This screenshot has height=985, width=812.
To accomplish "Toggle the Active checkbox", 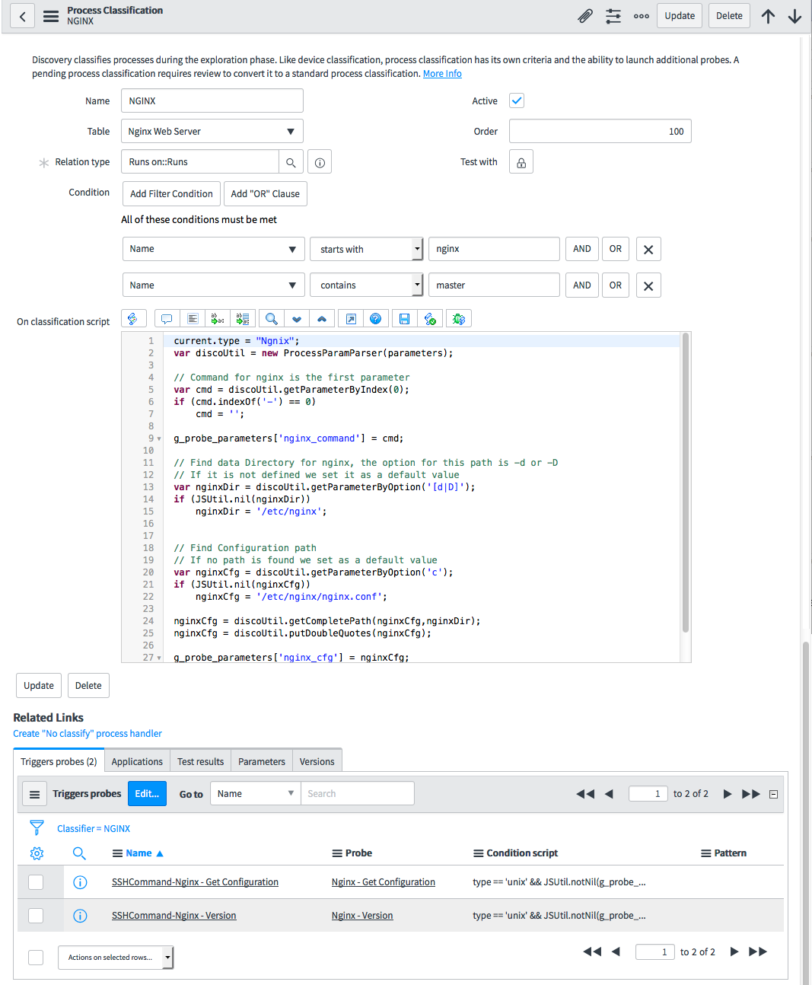I will (517, 100).
